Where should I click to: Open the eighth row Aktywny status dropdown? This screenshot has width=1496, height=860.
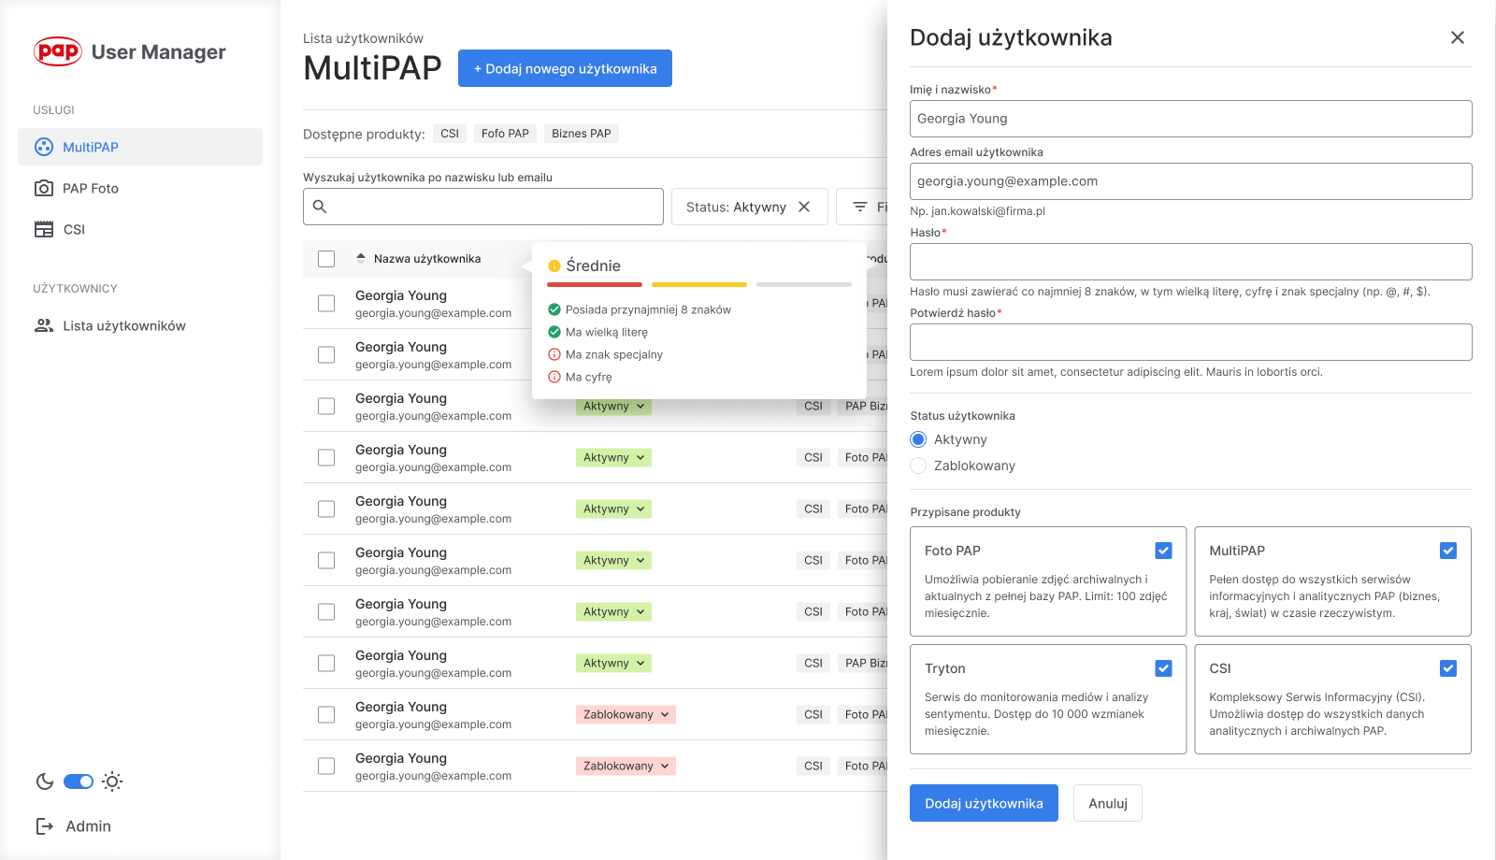[x=613, y=663]
